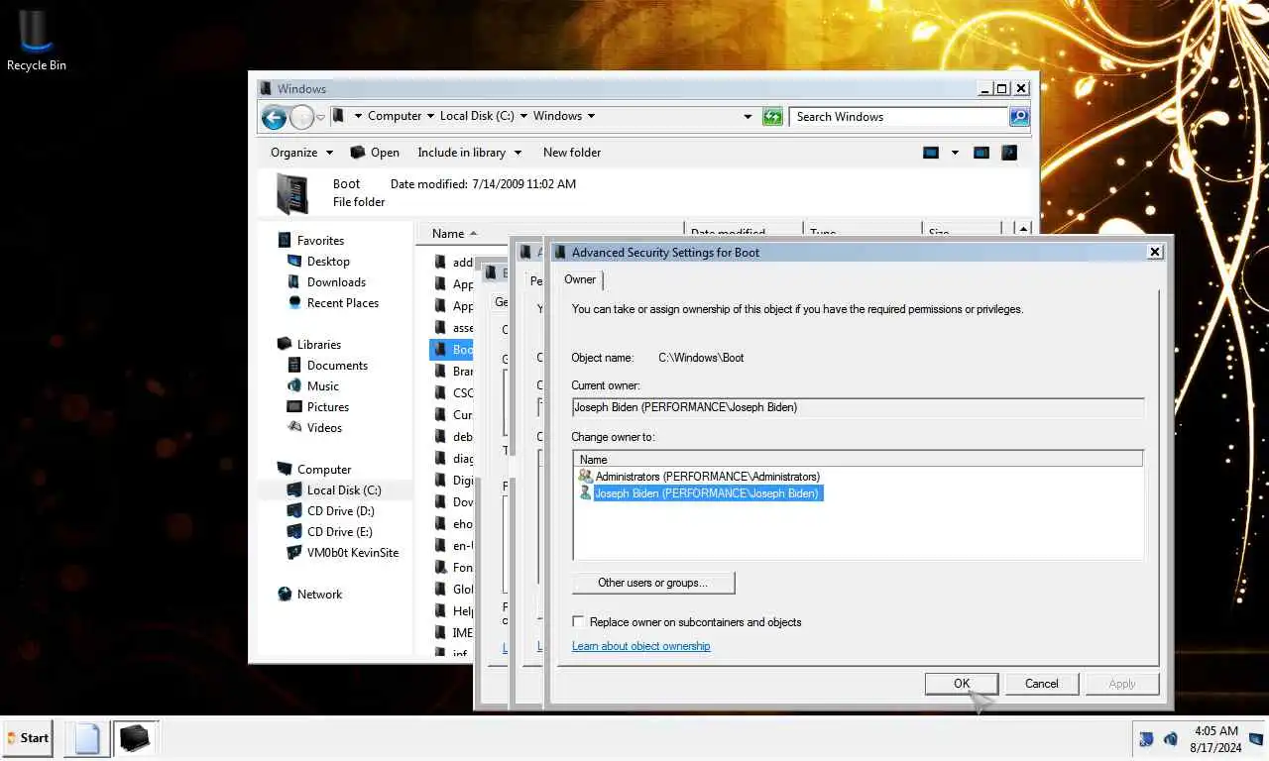Click the Windows breadcrumb segment
The image size is (1269, 761).
point(557,116)
